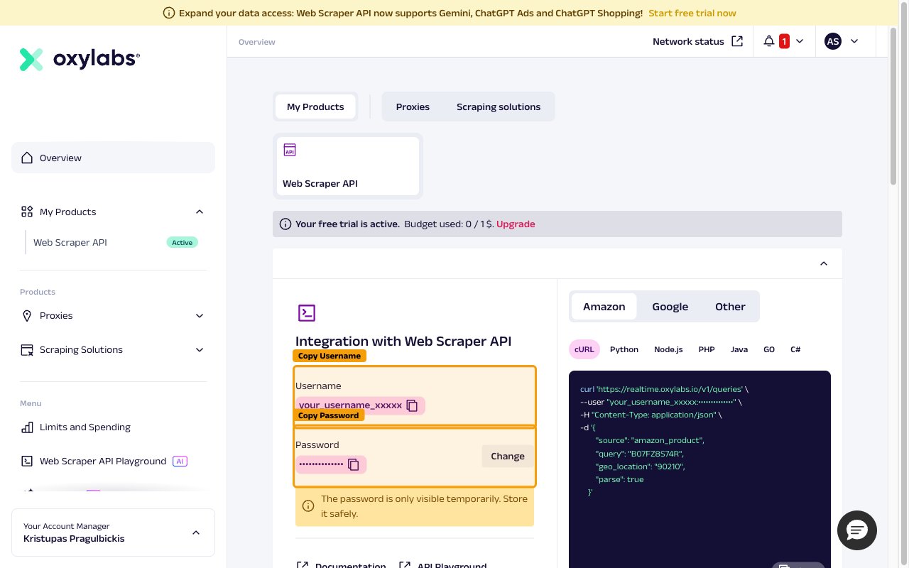Image resolution: width=909 pixels, height=568 pixels.
Task: Show the PHP code sample
Action: [x=707, y=349]
